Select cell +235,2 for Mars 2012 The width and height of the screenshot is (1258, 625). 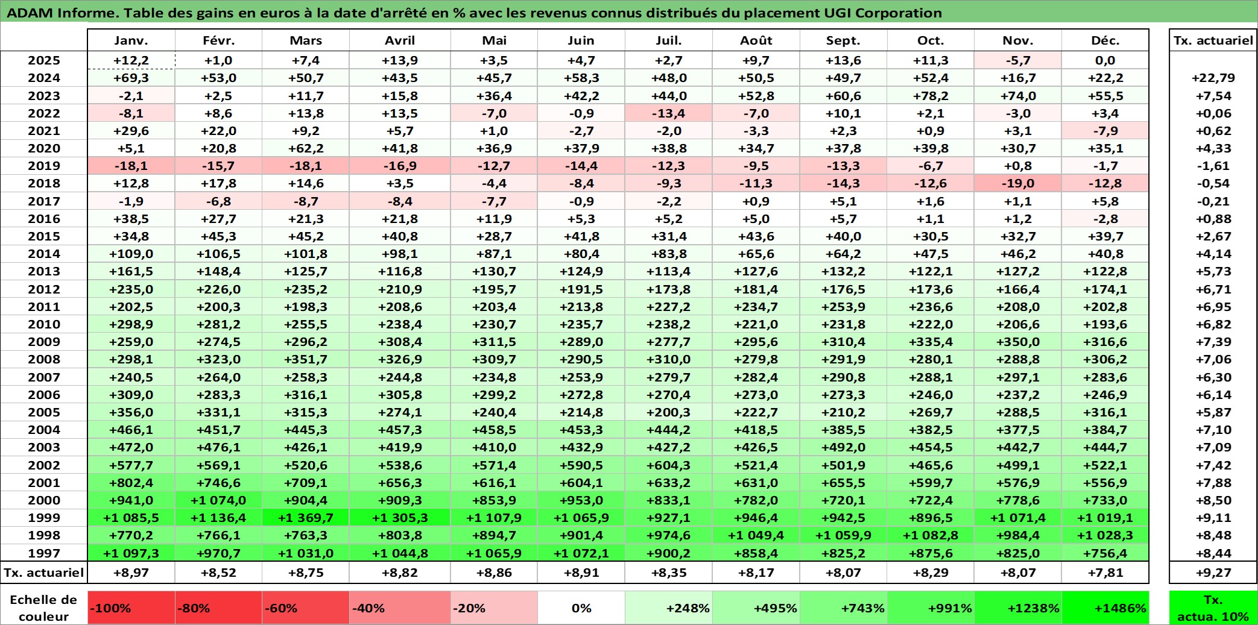point(306,289)
